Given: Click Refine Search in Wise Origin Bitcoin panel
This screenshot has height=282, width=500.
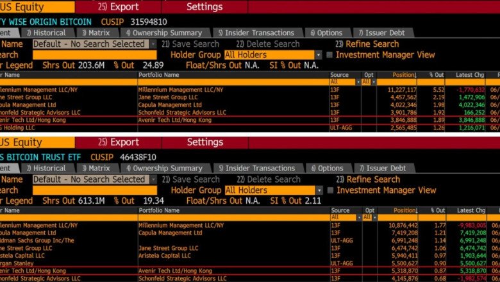Looking at the screenshot, I should pos(367,44).
